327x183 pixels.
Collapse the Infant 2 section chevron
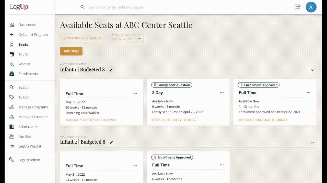(x=312, y=143)
